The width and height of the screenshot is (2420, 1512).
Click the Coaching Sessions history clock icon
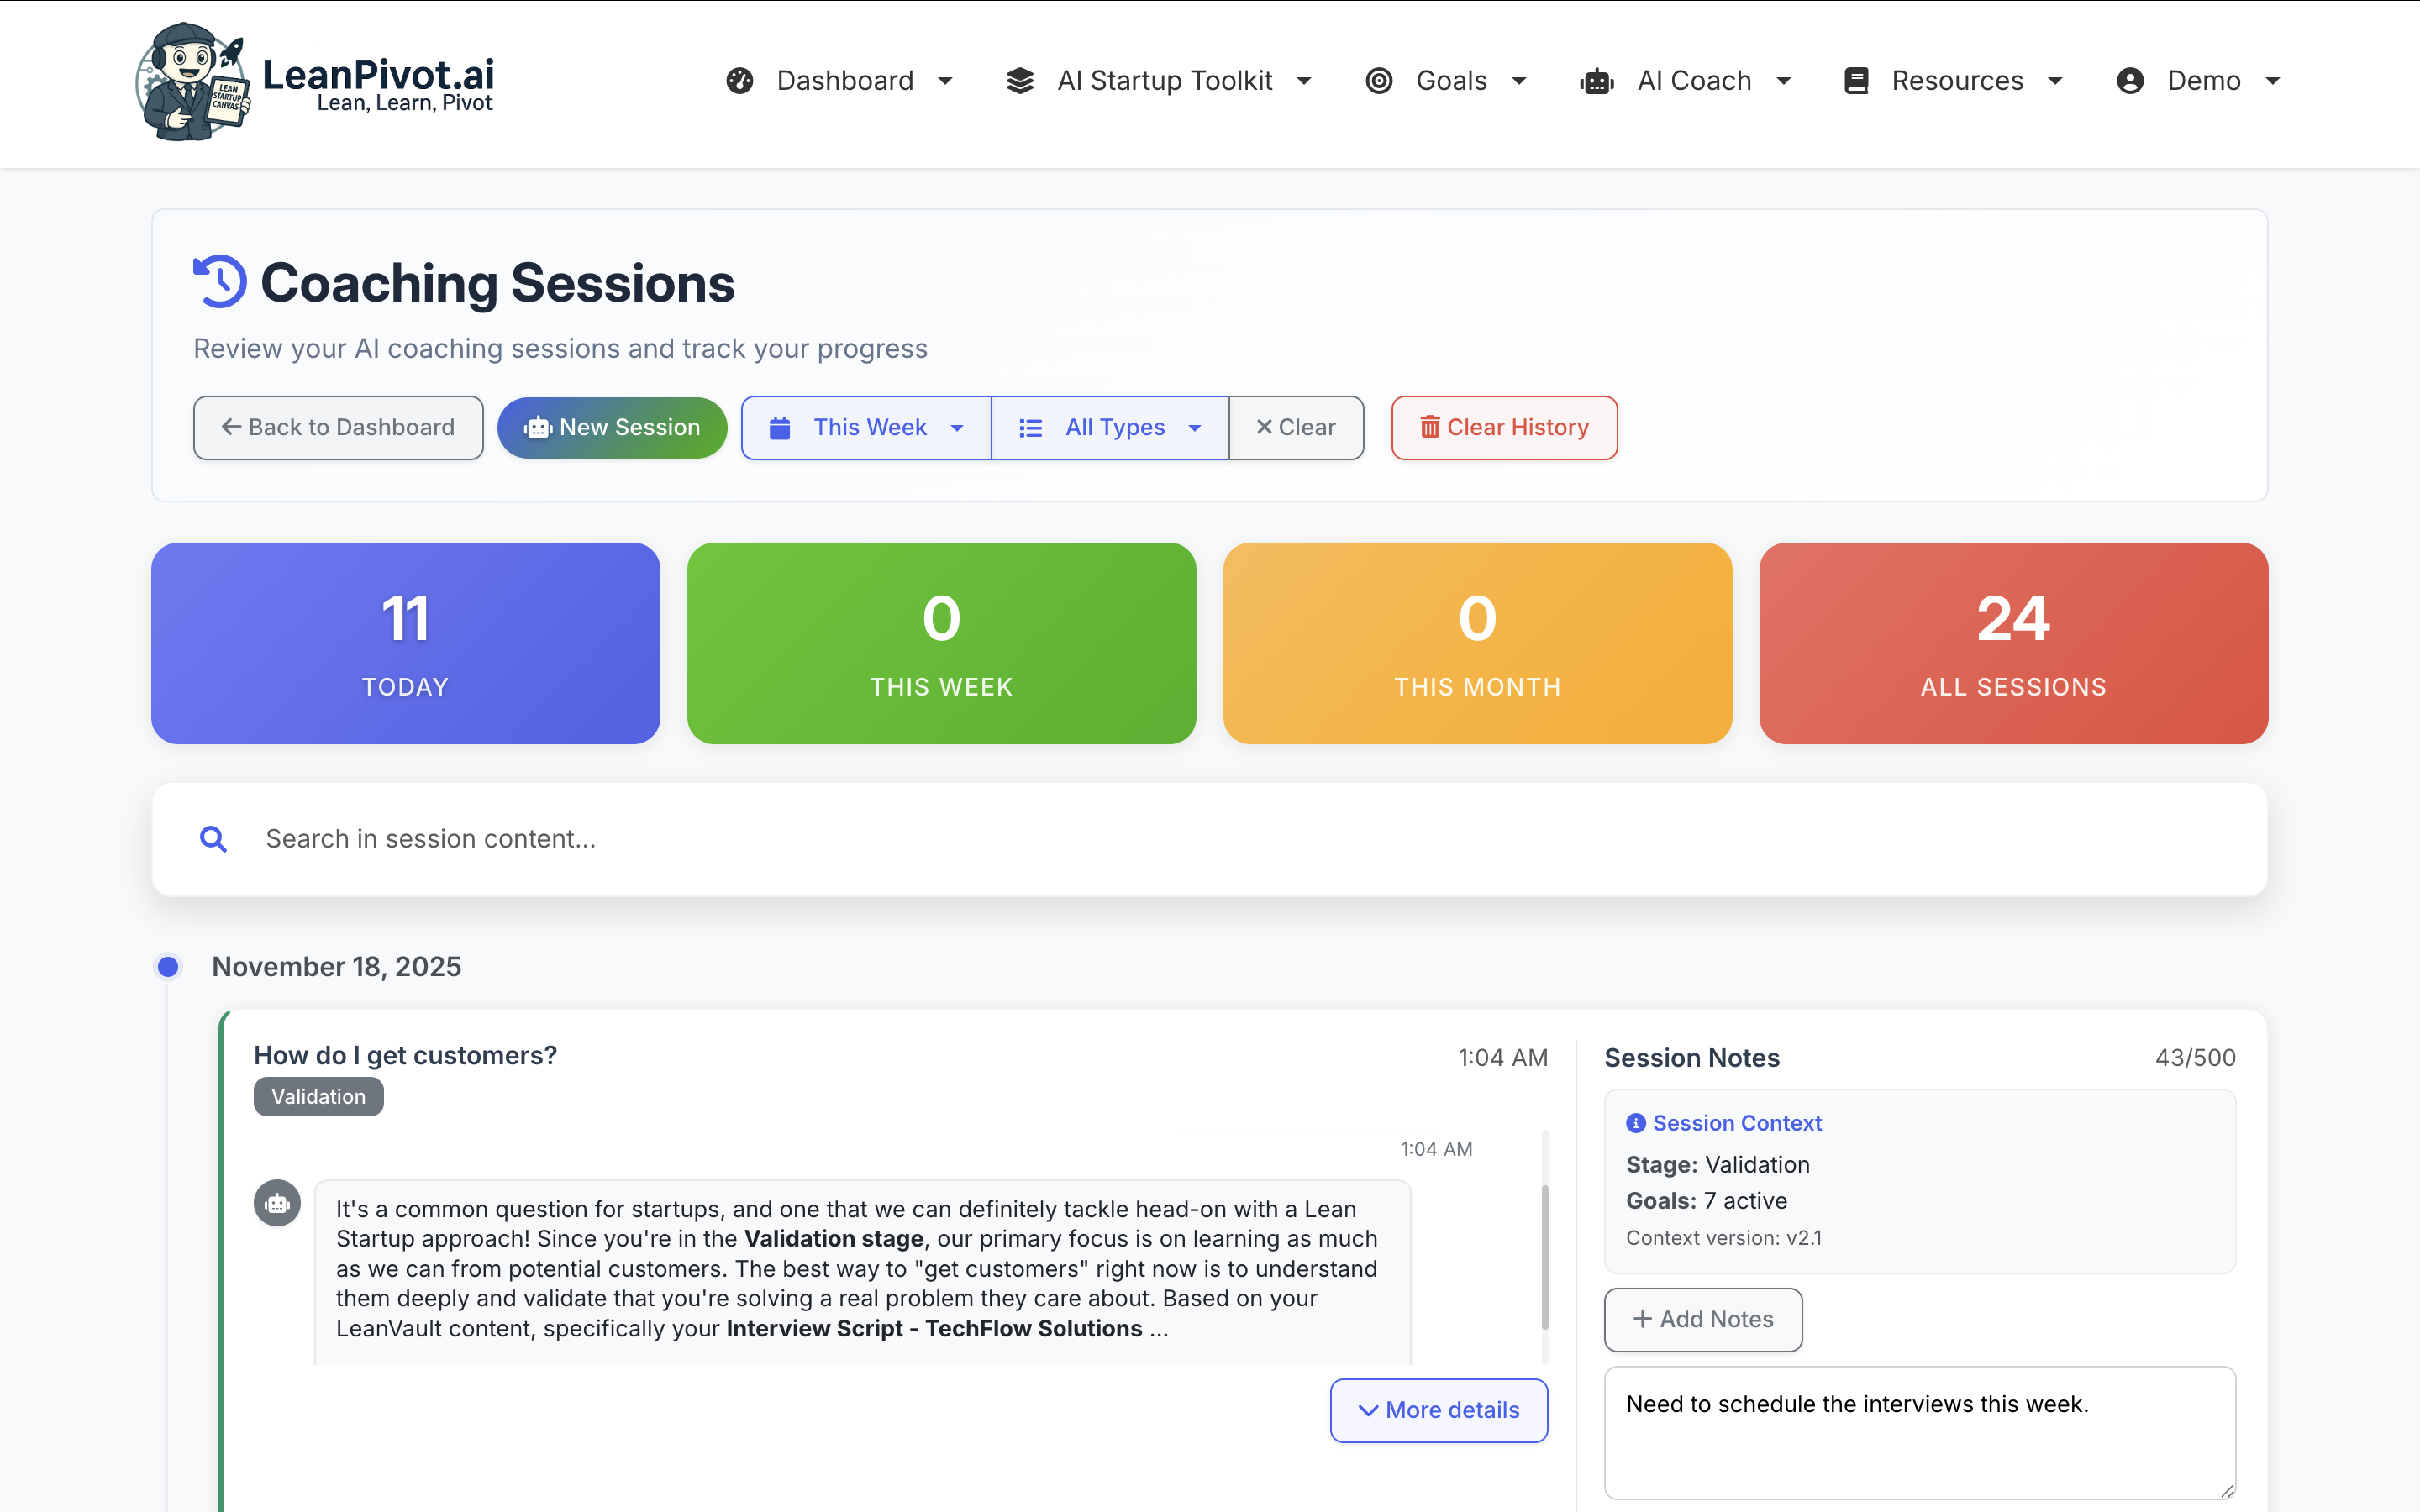tap(220, 282)
